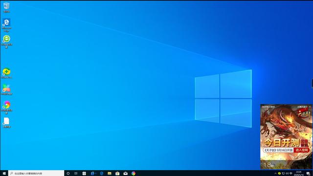Viewport: 313px width, 176px height.
Task: Open Microsoft Store from the taskbar
Action: 117,174
